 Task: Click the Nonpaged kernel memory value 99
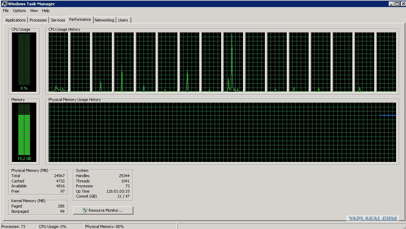[x=62, y=211]
